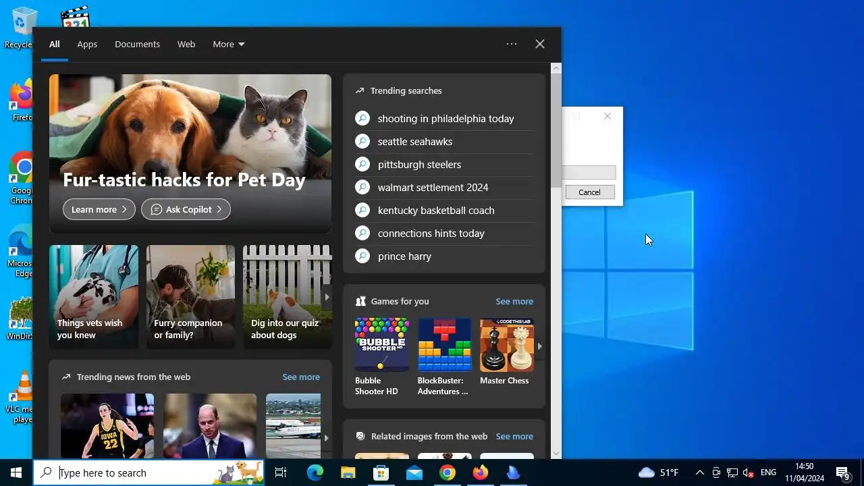Open the Master Chess game
The height and width of the screenshot is (486, 864).
pos(506,352)
